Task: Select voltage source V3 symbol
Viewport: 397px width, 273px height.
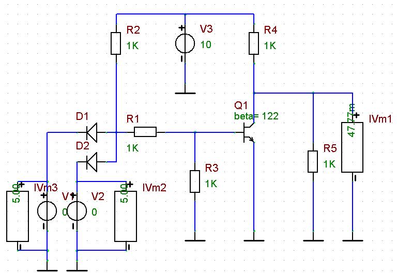Action: pyautogui.click(x=185, y=43)
